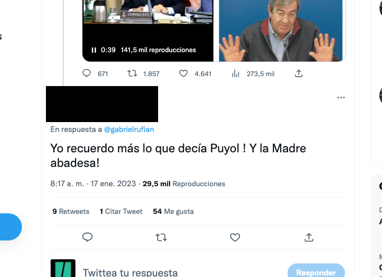Open the video thumbnail labeled Compareciente

pos(148,31)
